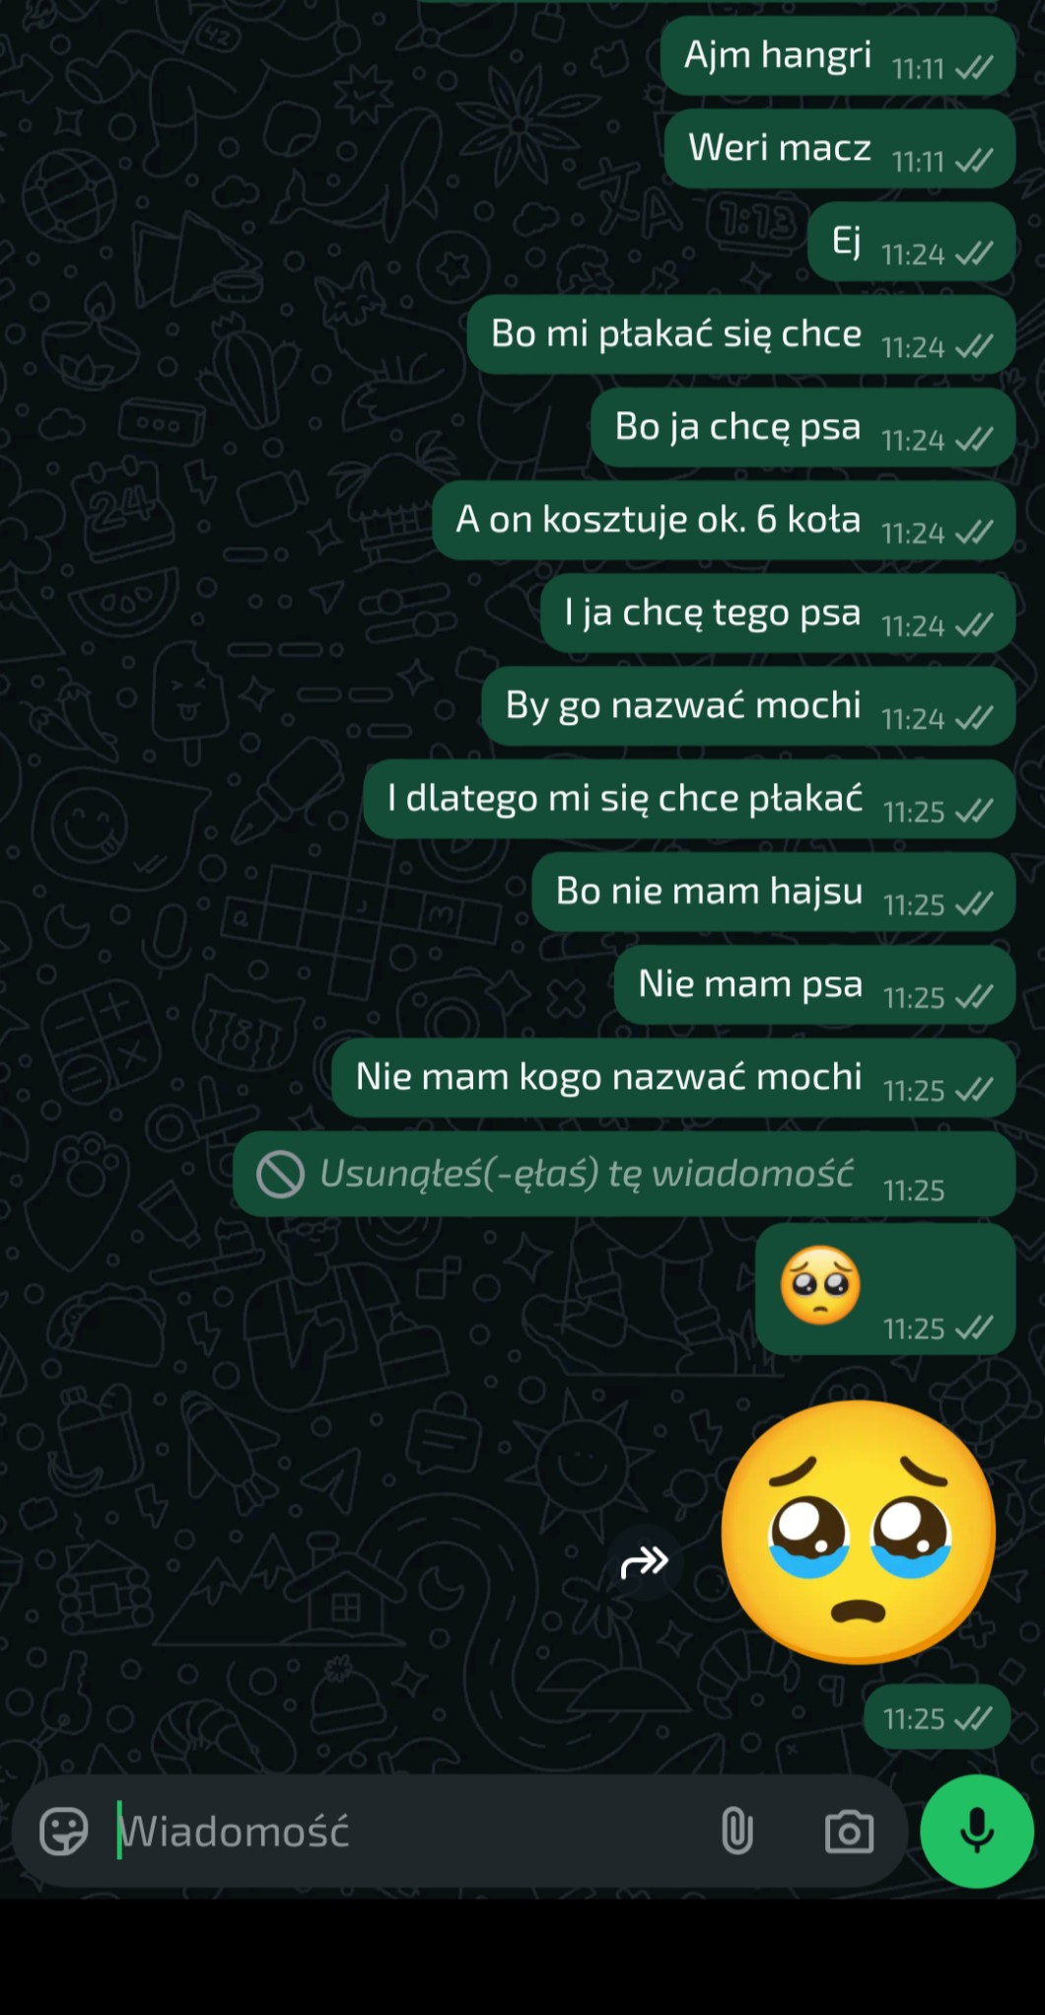Tap the 'Usunąłeś(-ęłaś) tę wiadomość' bubble
This screenshot has width=1045, height=2015.
[624, 1174]
